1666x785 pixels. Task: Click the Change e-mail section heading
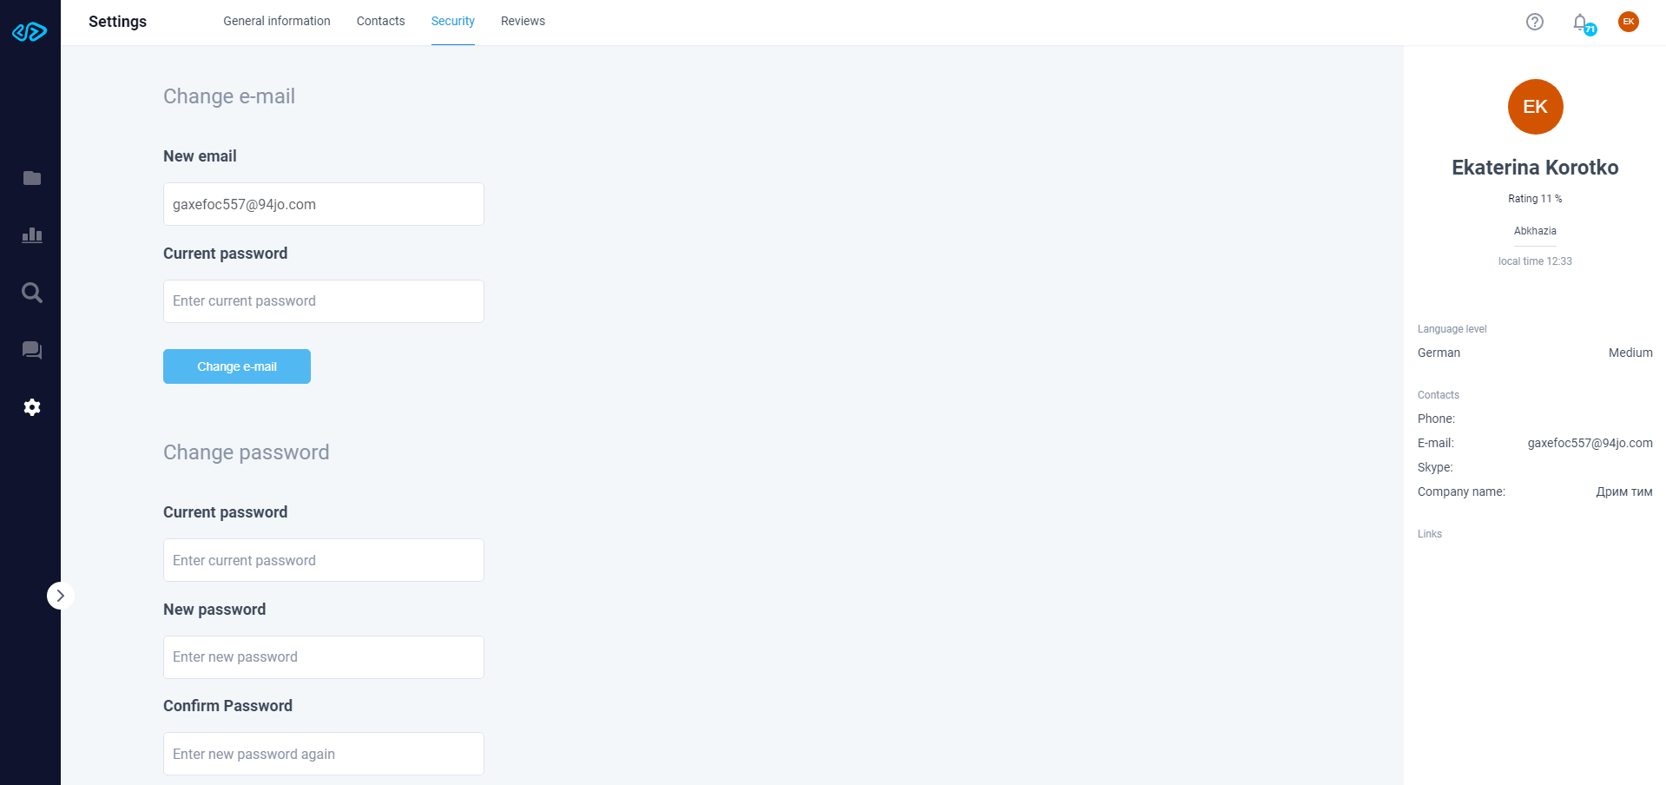point(229,96)
